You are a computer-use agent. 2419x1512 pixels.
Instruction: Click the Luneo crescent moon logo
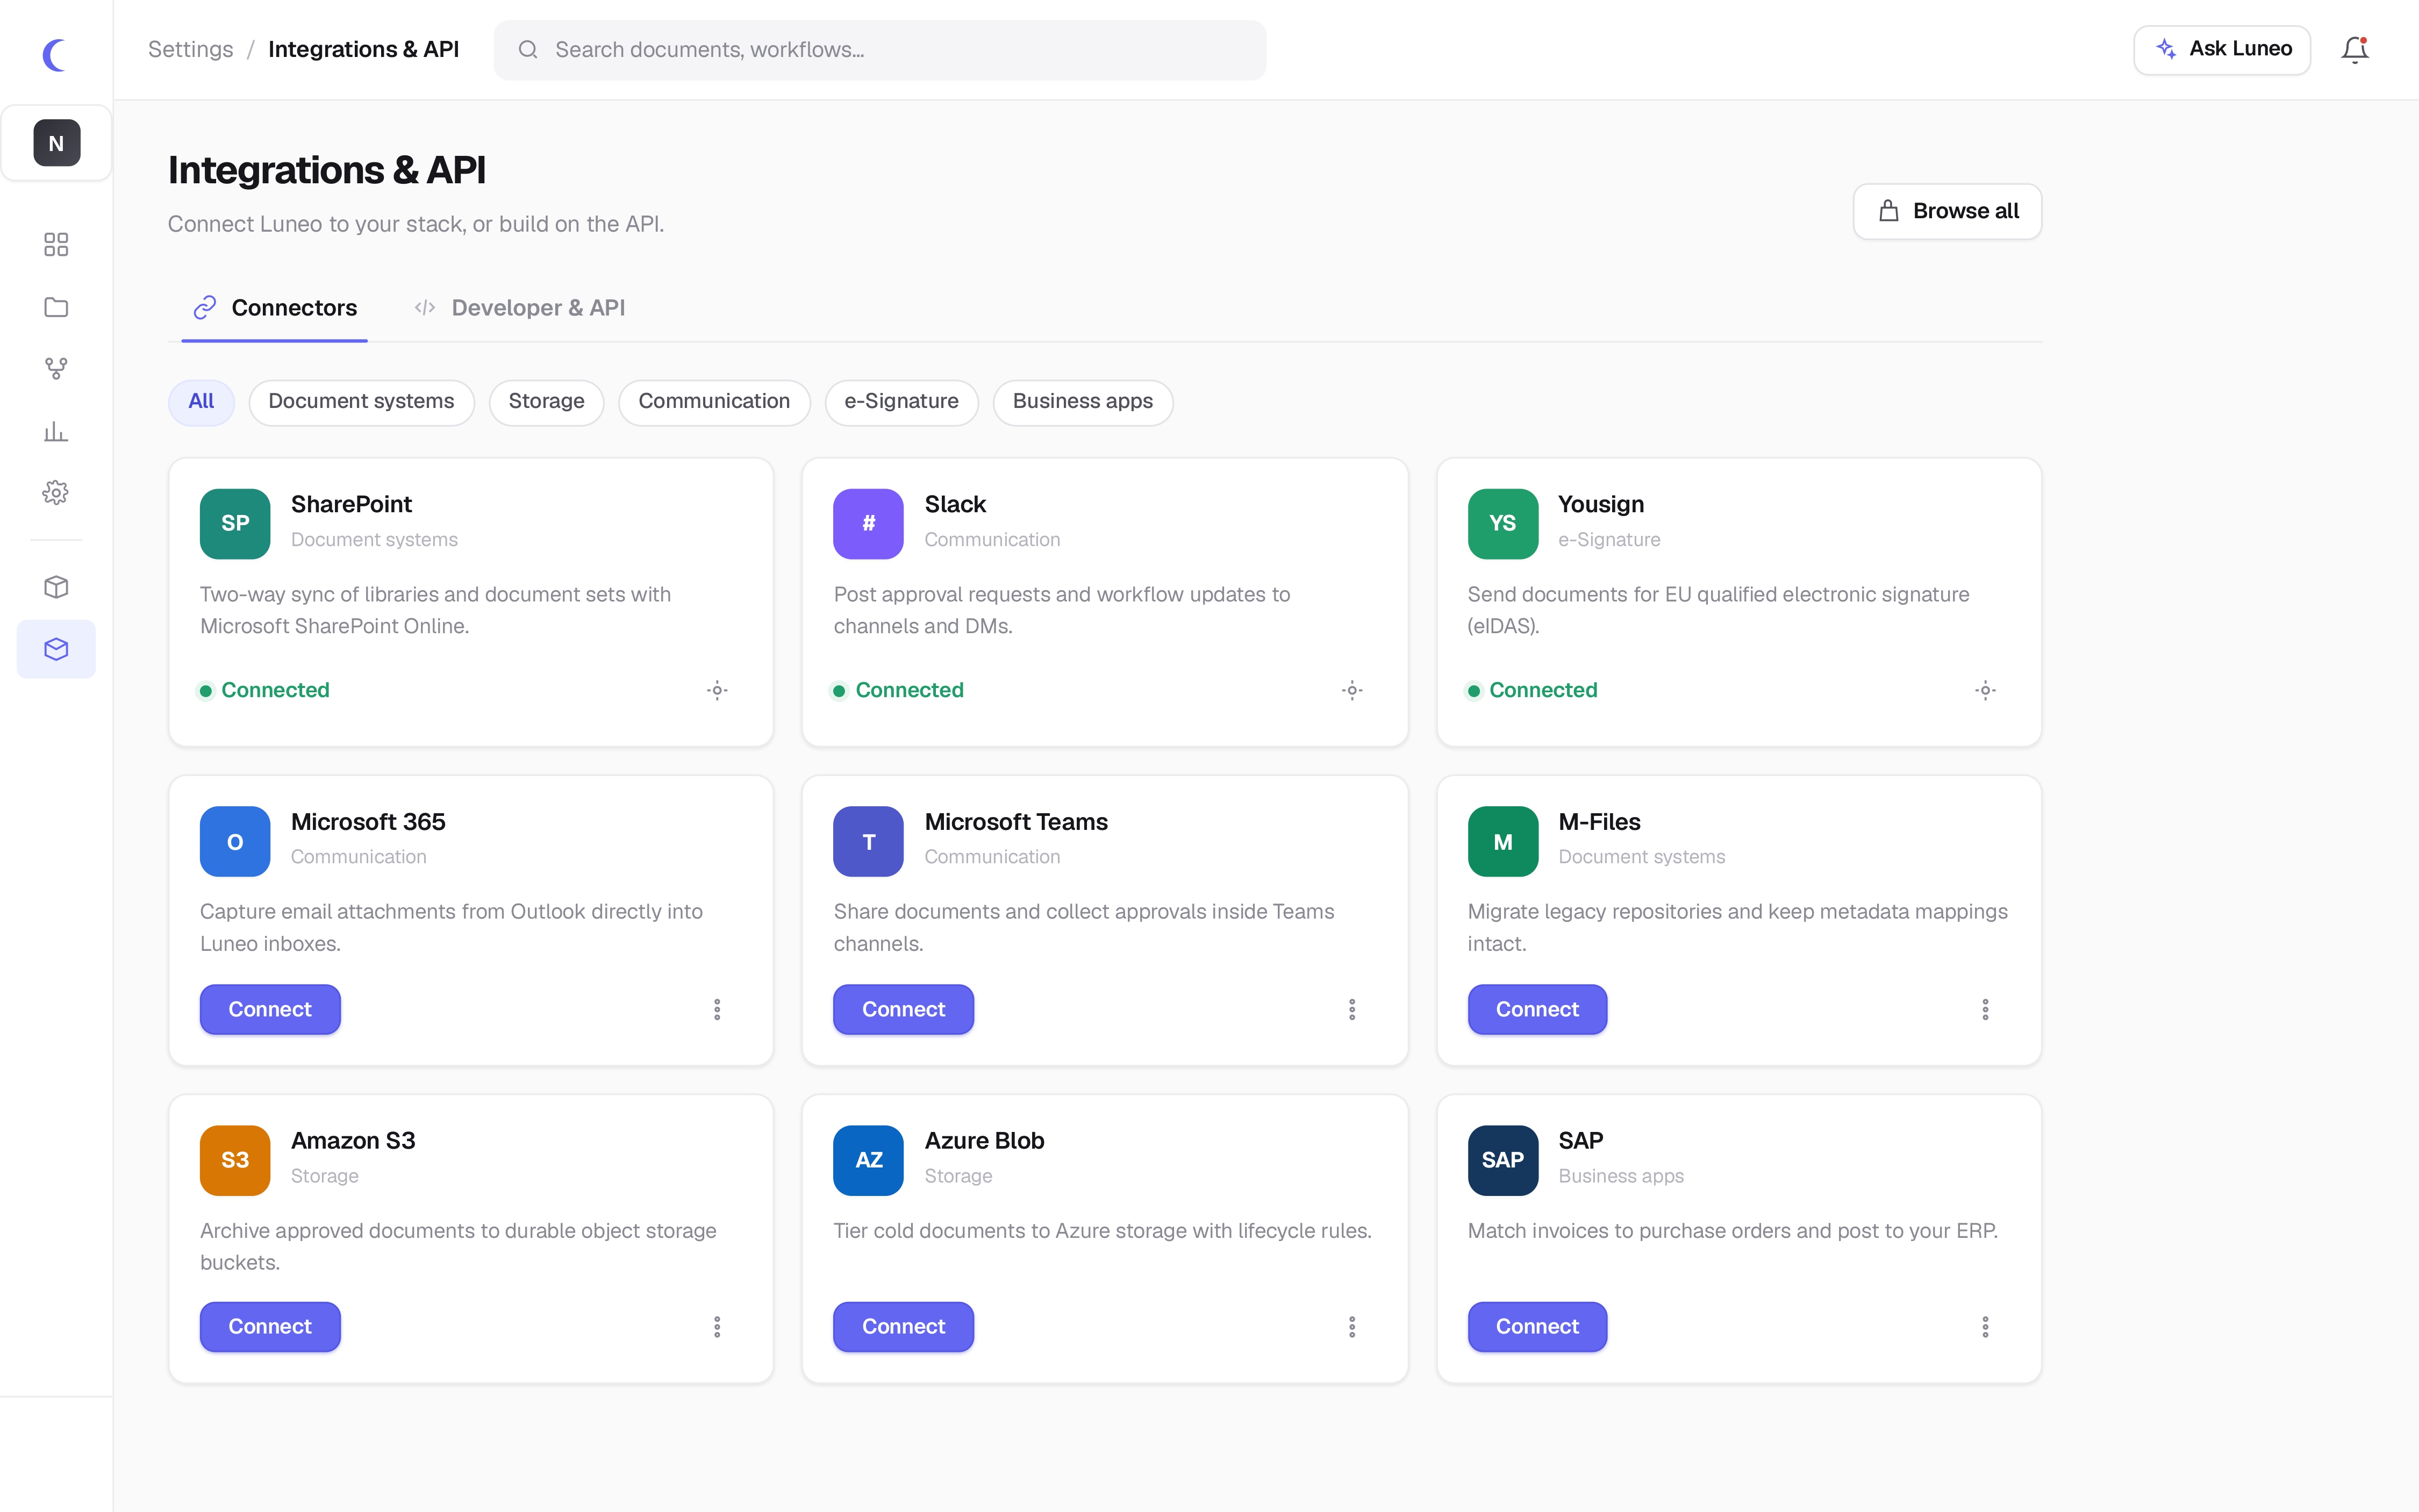point(55,54)
